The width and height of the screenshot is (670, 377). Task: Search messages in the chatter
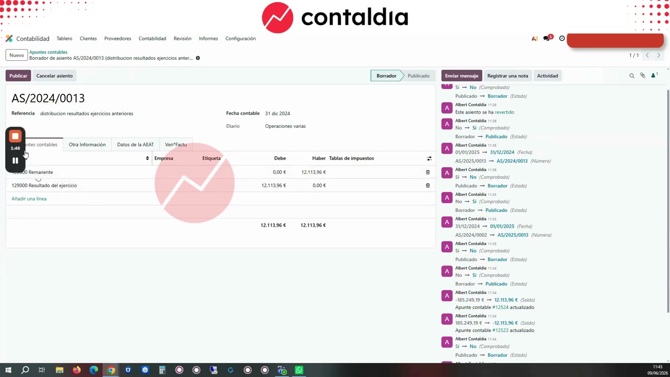pos(632,76)
